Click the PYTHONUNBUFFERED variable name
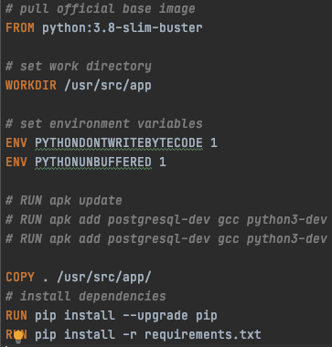This screenshot has height=347, width=332. point(93,162)
